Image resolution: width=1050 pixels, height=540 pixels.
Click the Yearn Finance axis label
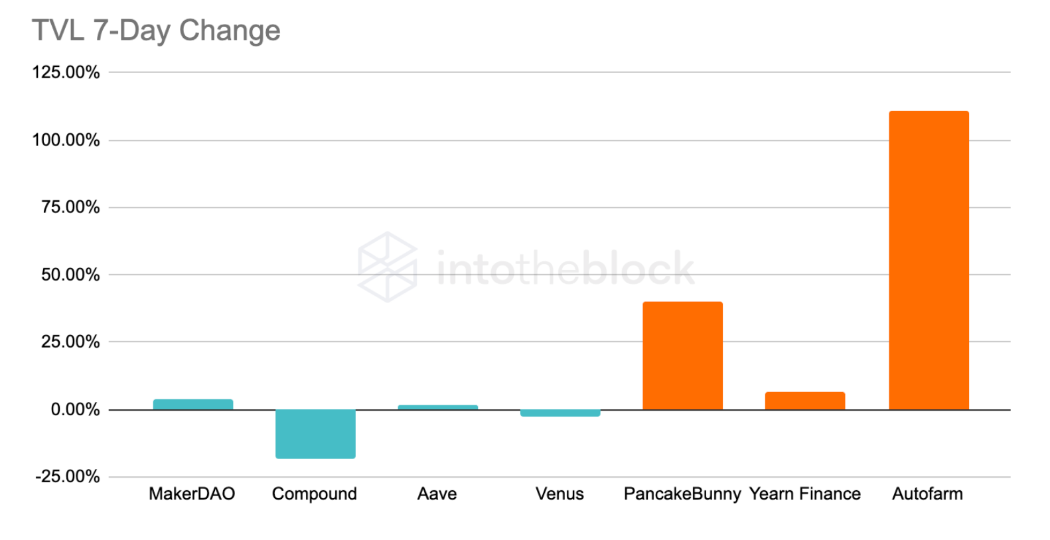pyautogui.click(x=805, y=494)
